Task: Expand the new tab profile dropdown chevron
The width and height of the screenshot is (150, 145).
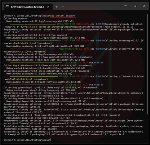Action: pyautogui.click(x=63, y=7)
